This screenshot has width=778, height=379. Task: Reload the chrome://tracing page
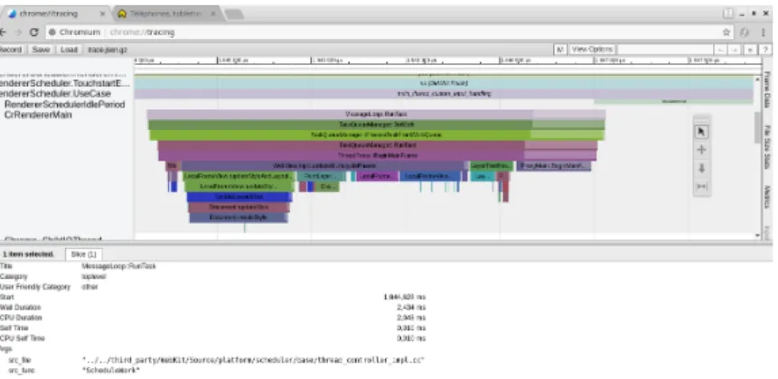(33, 32)
